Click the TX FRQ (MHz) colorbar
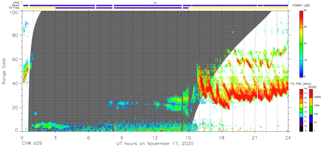Viewport: 324px width, 149px height. click(301, 110)
